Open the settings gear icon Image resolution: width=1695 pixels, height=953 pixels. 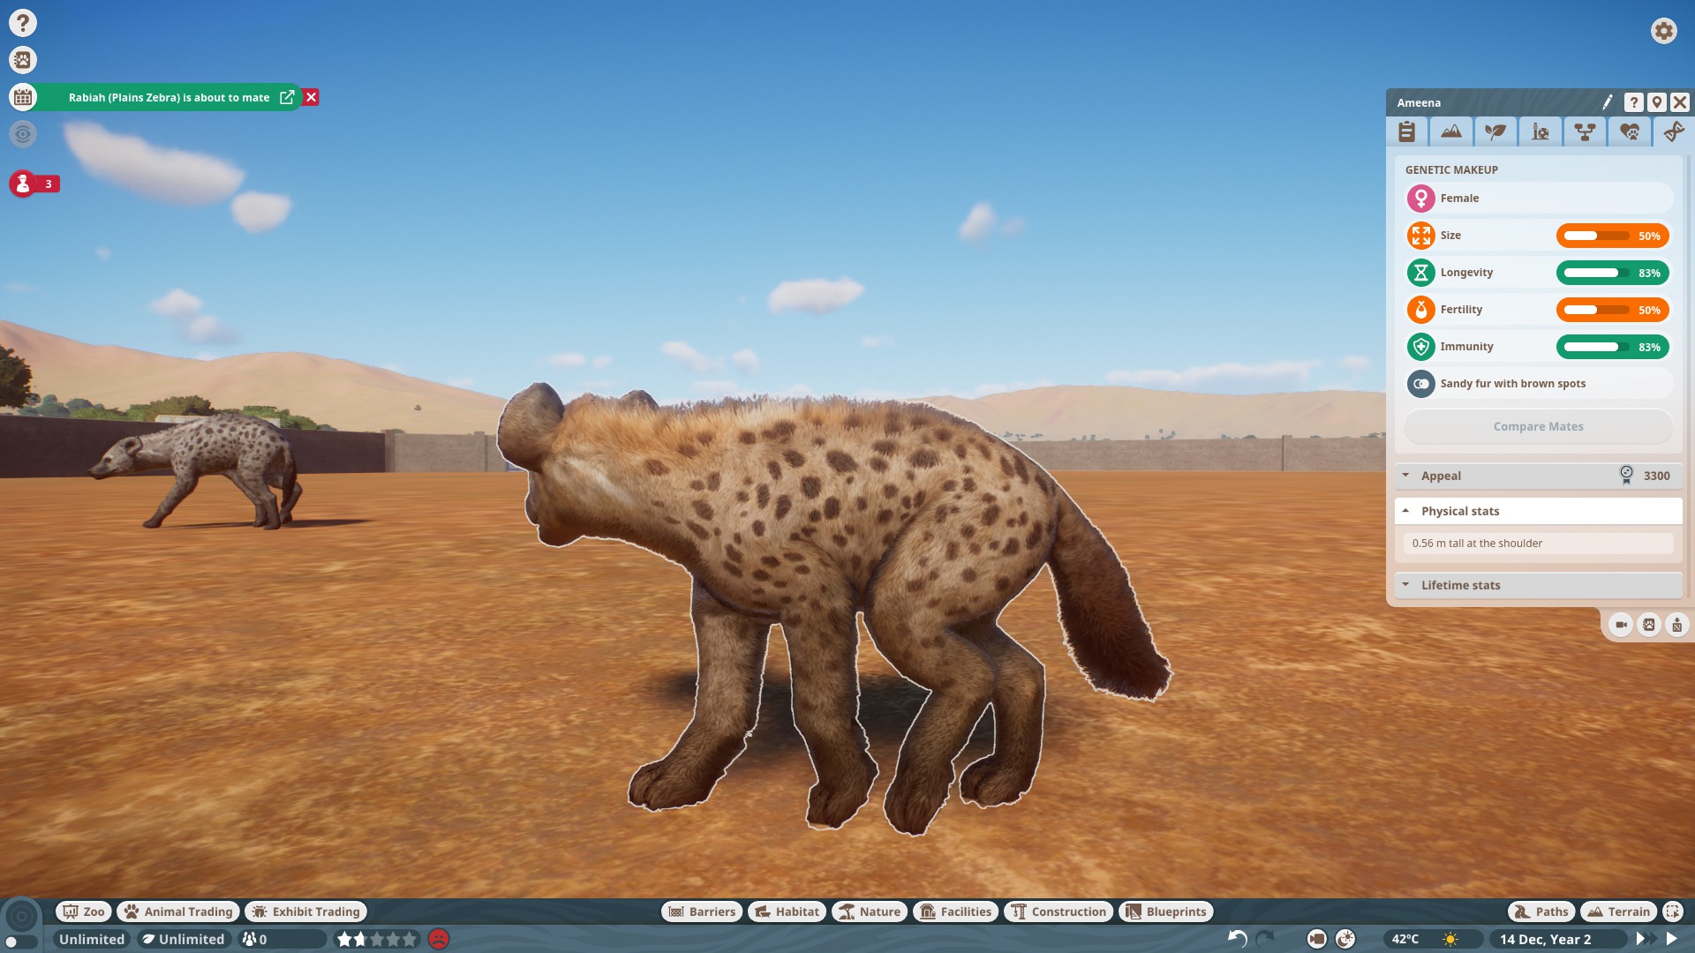click(1663, 31)
